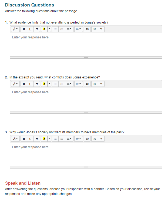Open editor help for question 3
This screenshot has height=205, width=168.
click(101, 139)
